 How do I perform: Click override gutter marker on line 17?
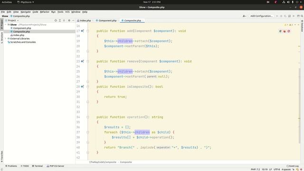click(x=82, y=31)
